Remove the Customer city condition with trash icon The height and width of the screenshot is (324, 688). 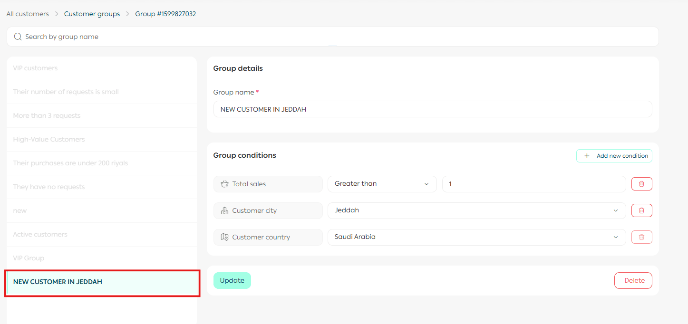[x=641, y=210]
